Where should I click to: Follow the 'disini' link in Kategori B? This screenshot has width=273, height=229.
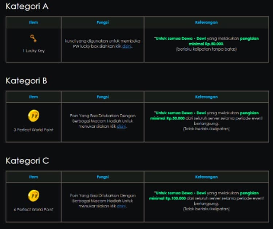coord(122,126)
